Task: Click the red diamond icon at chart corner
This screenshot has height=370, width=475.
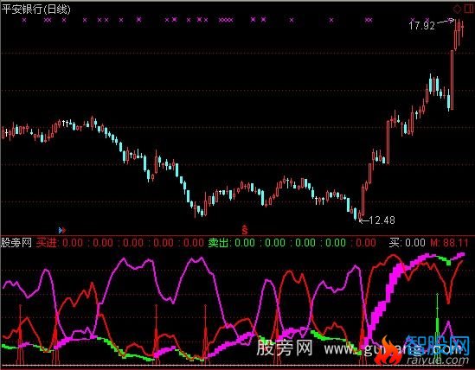Action: click(457, 10)
